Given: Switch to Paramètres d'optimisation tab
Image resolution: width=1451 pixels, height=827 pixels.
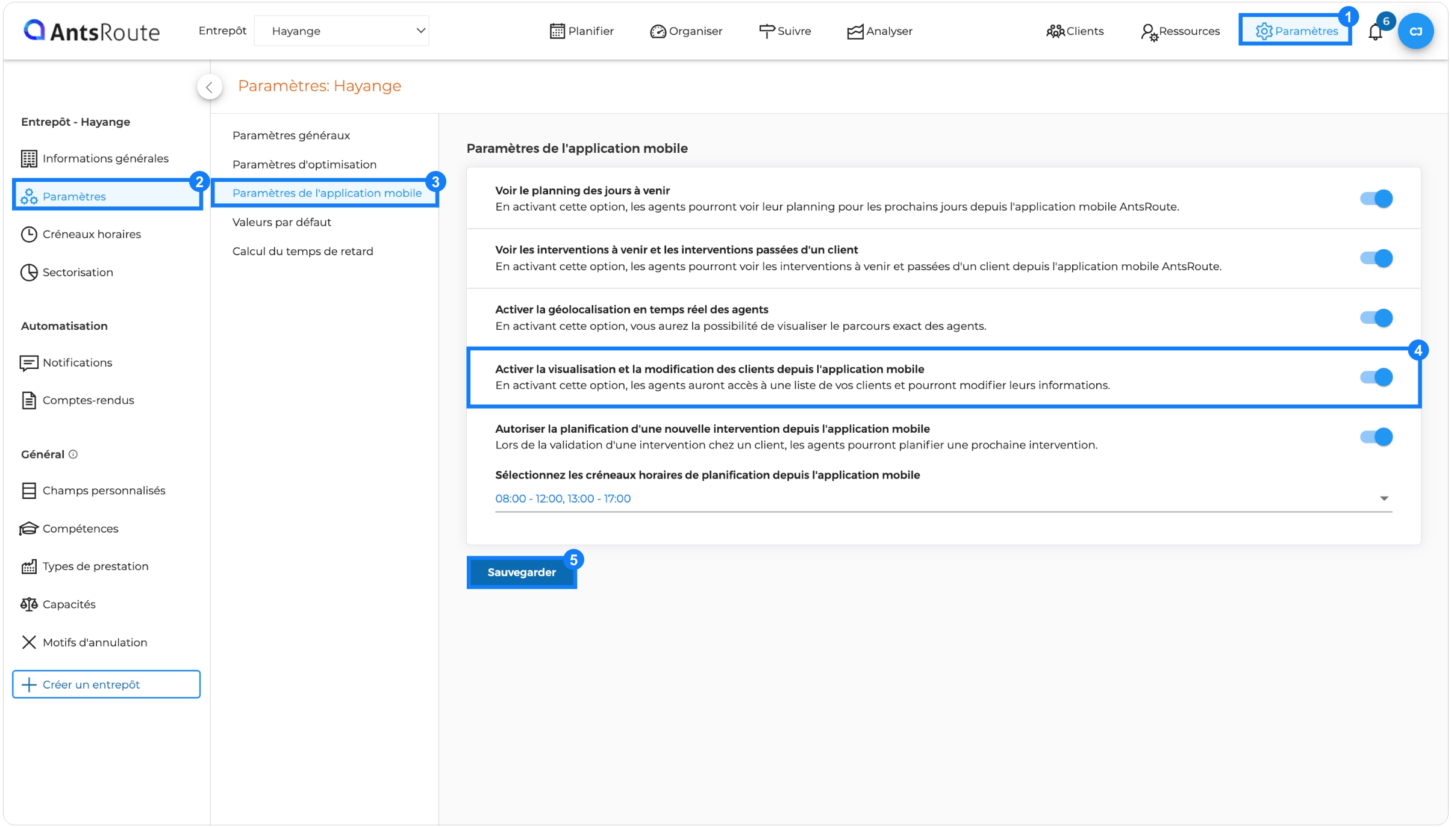Looking at the screenshot, I should tap(304, 164).
